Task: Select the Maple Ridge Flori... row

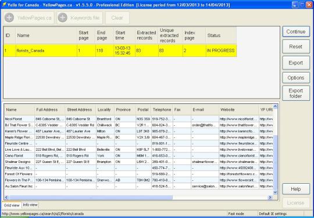Action: (x=138, y=137)
